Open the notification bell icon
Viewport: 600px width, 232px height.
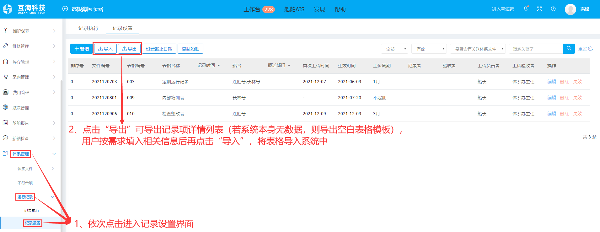pos(526,9)
